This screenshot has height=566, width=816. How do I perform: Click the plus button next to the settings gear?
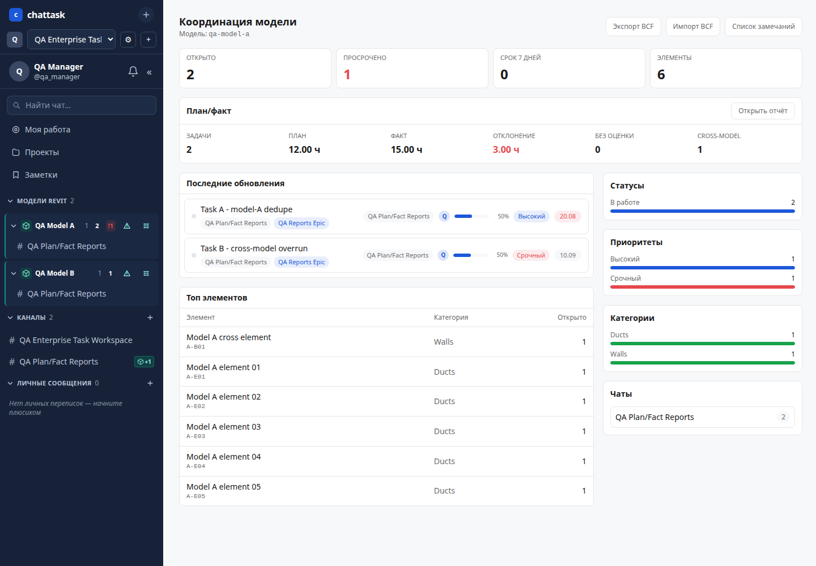click(x=148, y=40)
